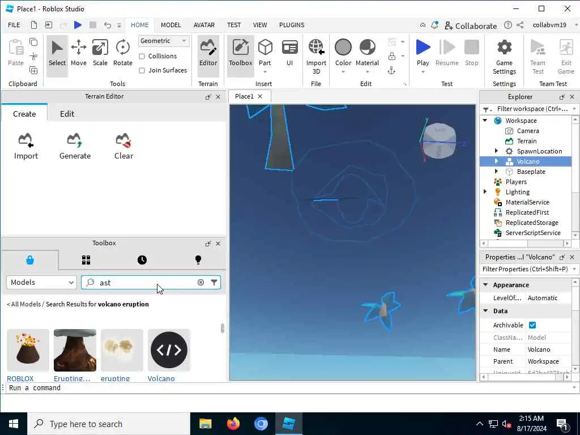This screenshot has height=435, width=580.
Task: Open the UI insert button
Action: click(x=289, y=53)
